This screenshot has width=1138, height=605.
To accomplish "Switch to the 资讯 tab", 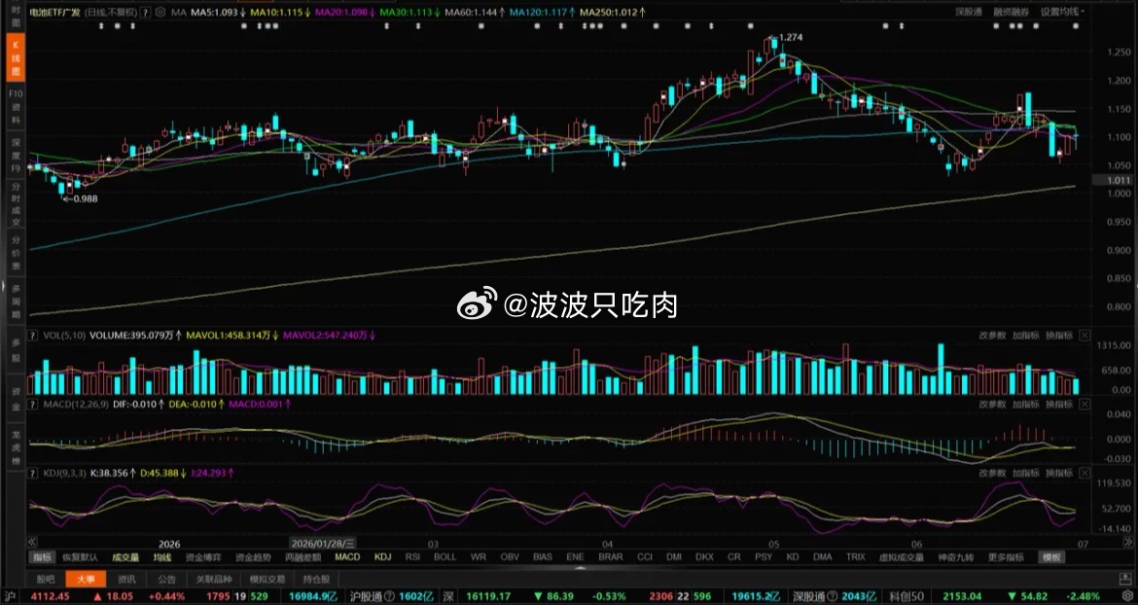I will click(126, 579).
